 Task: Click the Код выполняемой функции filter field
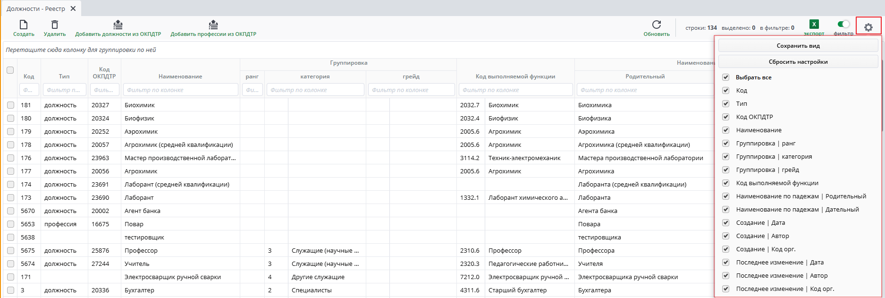(x=515, y=90)
